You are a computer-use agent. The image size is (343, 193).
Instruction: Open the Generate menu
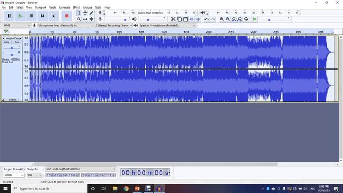[x=64, y=7]
